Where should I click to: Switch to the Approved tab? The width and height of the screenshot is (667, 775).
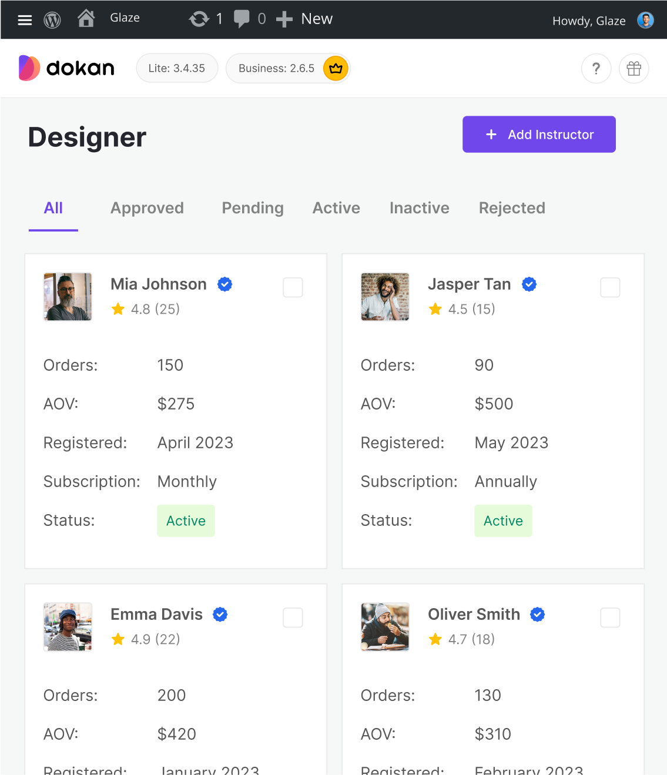[x=147, y=208]
